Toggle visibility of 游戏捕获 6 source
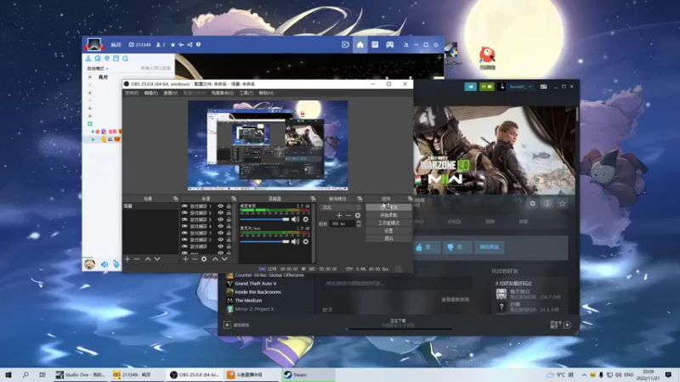 pyautogui.click(x=220, y=213)
